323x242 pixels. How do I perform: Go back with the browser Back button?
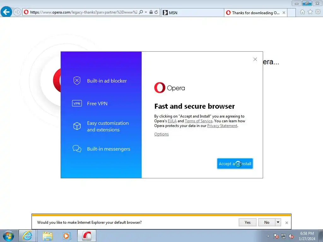tap(6, 12)
